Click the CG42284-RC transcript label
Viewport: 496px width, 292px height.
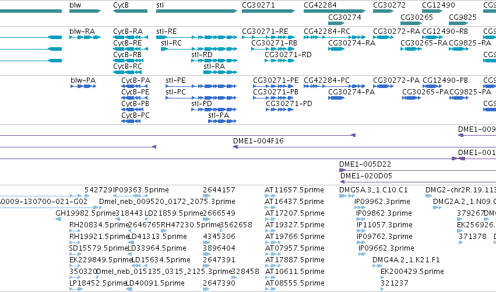327,31
